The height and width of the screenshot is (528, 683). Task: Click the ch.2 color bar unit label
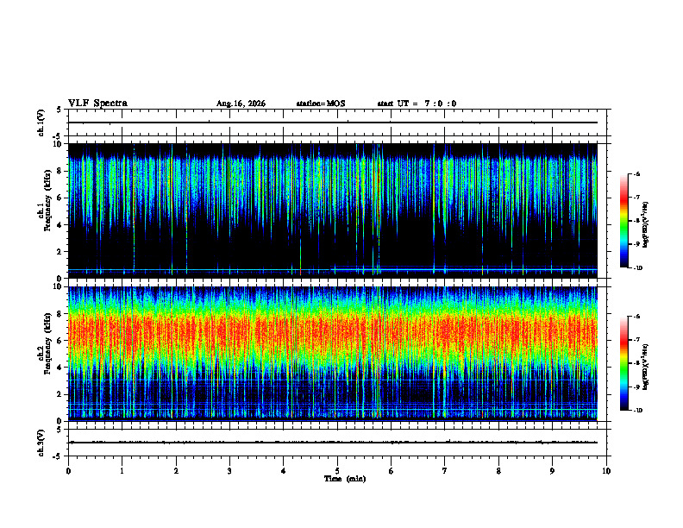tap(646, 368)
